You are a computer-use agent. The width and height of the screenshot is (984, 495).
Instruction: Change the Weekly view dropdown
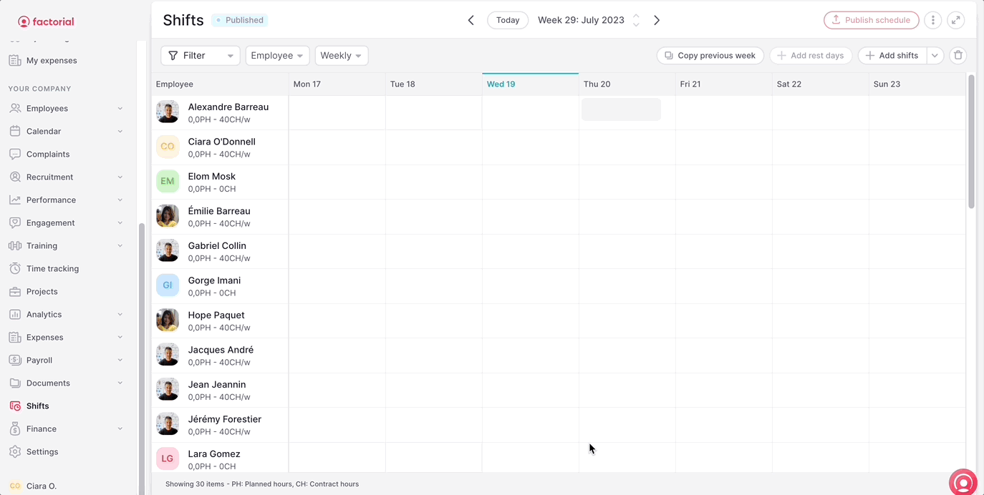pyautogui.click(x=341, y=56)
